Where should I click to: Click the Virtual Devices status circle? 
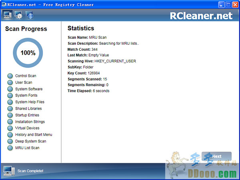[x=10, y=128]
